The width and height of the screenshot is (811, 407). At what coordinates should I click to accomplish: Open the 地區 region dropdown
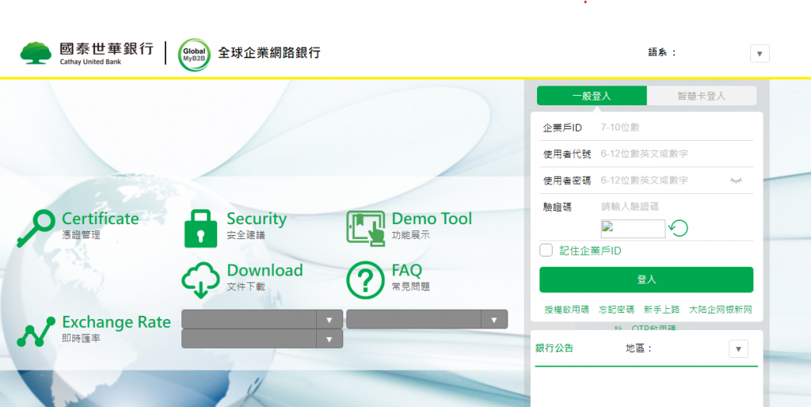(739, 348)
